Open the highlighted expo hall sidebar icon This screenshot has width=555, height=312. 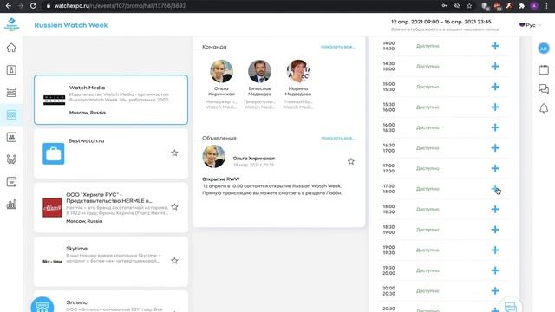coord(11,114)
